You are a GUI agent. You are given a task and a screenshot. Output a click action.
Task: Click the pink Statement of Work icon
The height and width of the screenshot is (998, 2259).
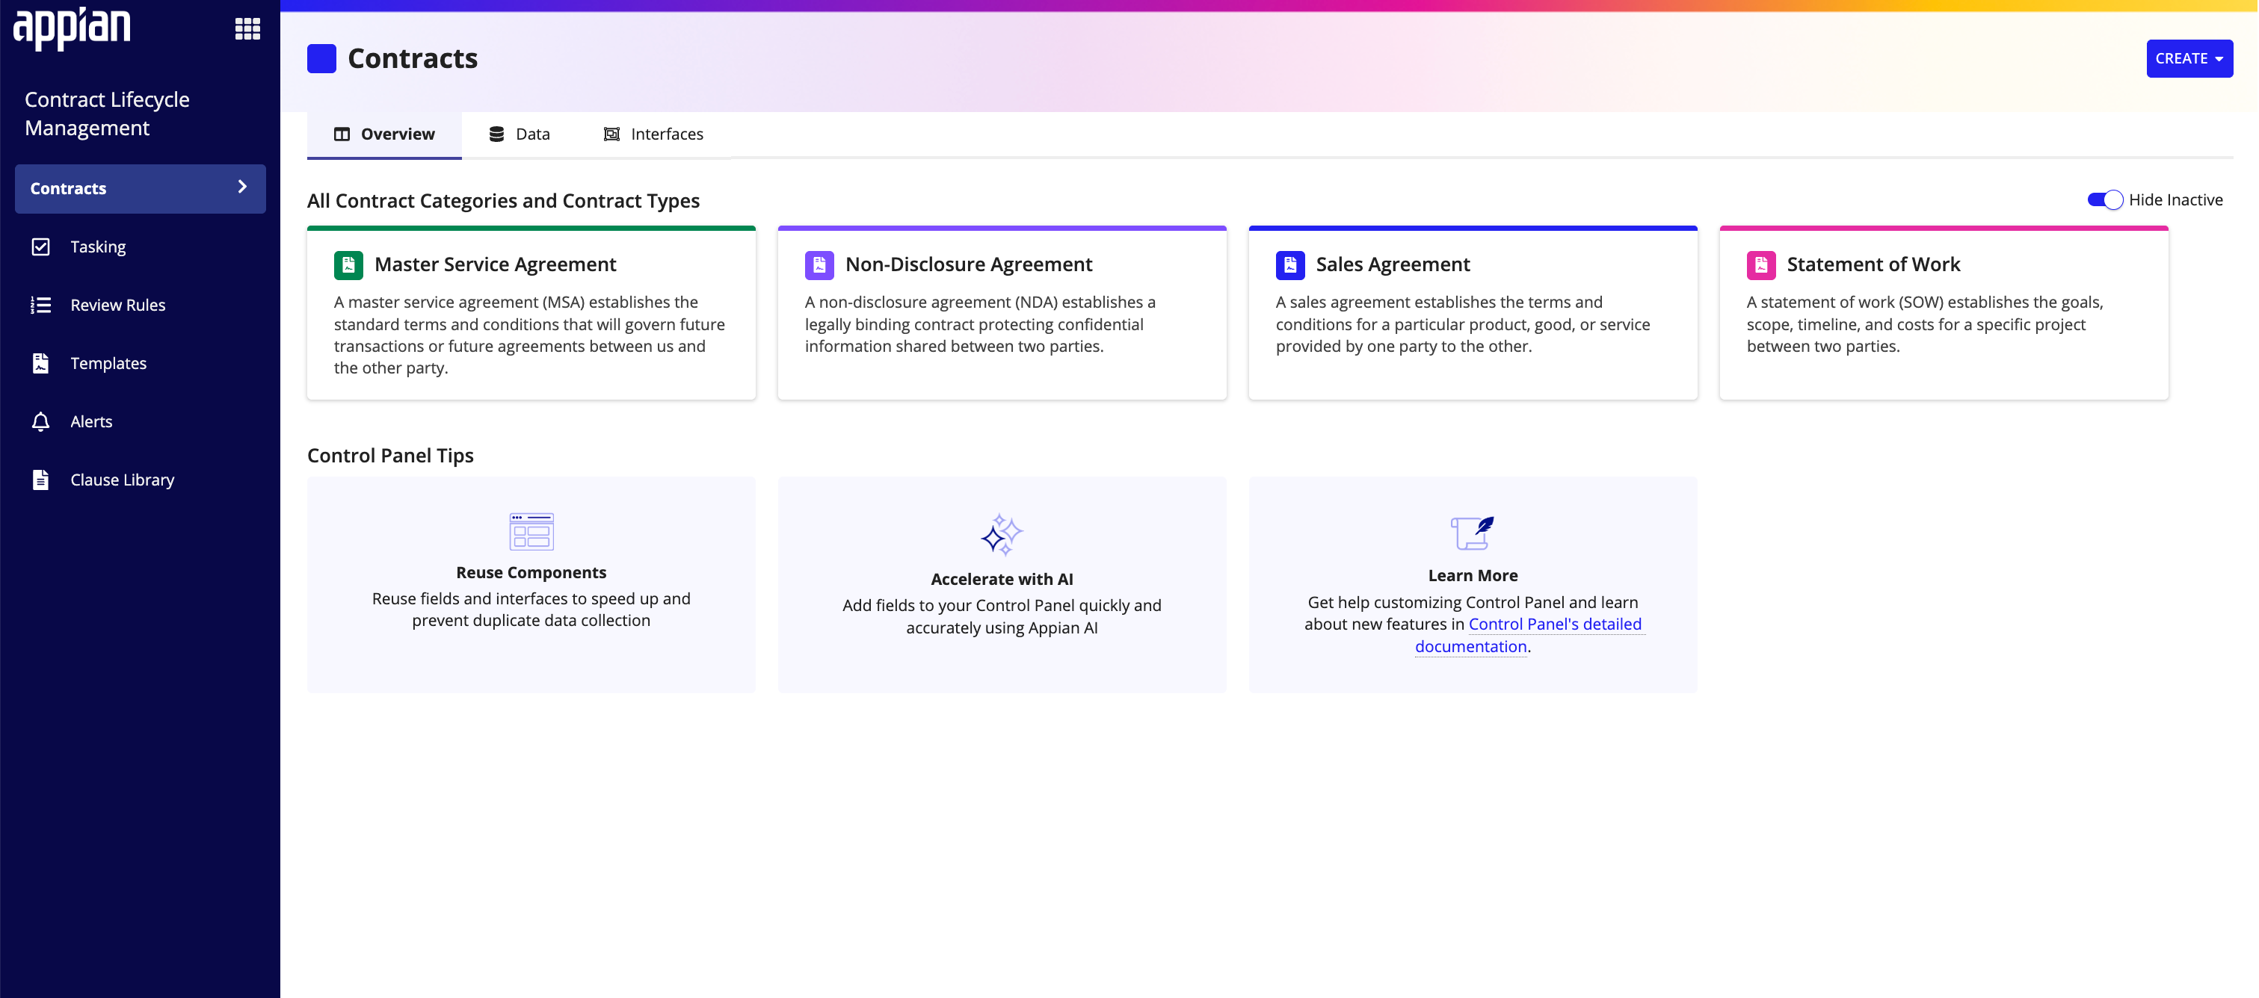(x=1761, y=264)
